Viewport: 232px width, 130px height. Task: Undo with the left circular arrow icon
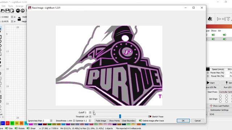coord(18,11)
